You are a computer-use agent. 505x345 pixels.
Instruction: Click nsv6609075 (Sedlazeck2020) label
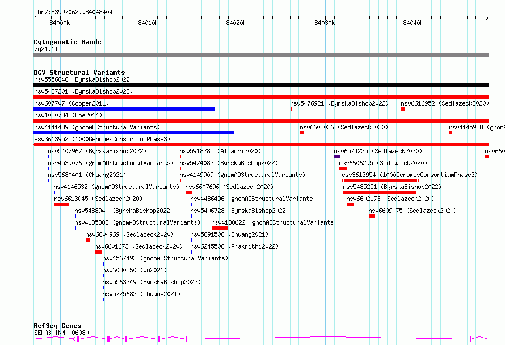coord(413,211)
